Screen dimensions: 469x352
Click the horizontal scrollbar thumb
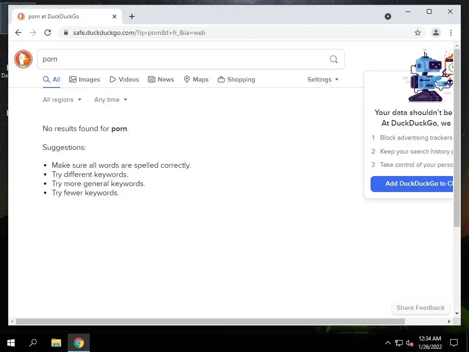[210, 321]
